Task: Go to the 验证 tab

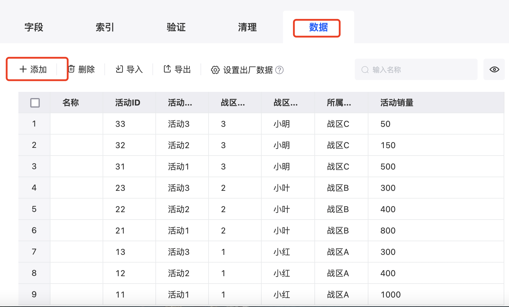Action: (176, 27)
